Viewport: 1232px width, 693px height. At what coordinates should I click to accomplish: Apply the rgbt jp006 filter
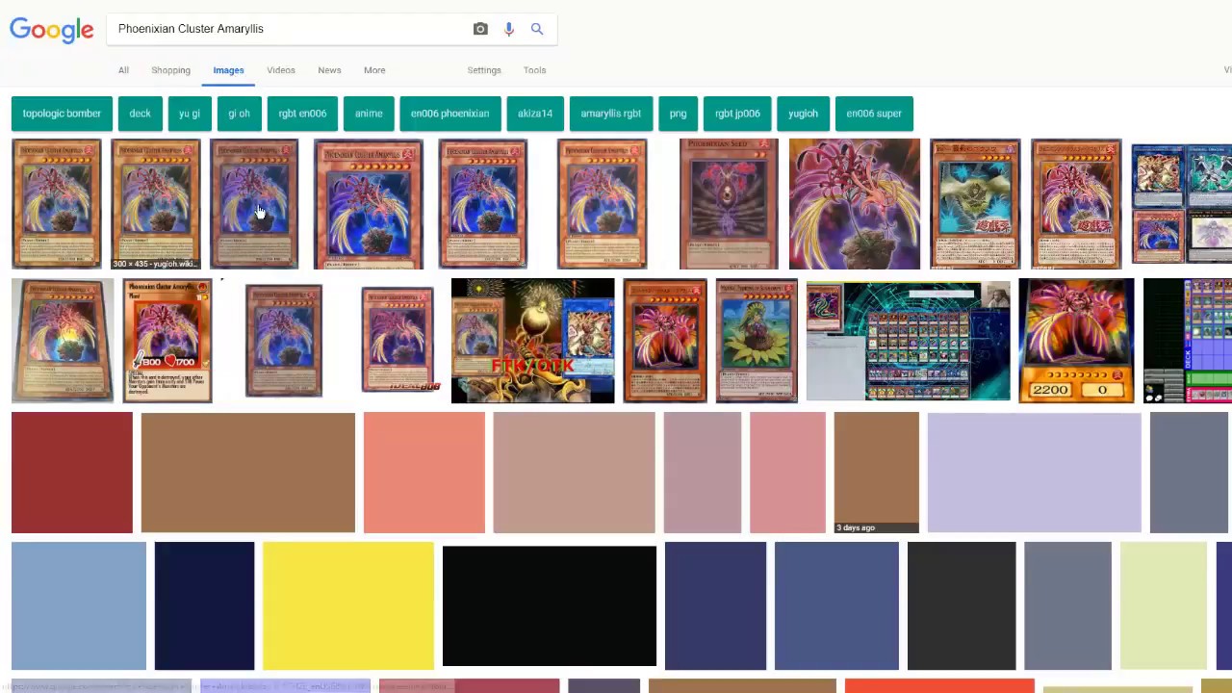737,114
